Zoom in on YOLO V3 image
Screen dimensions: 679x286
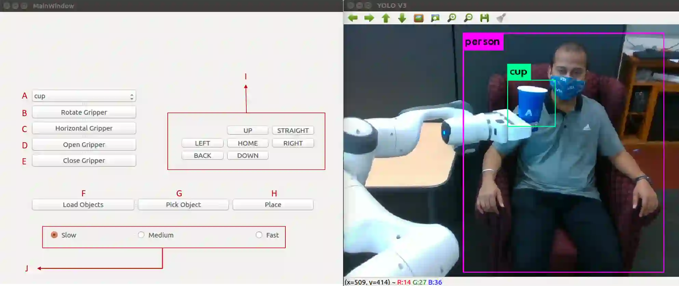pyautogui.click(x=451, y=18)
